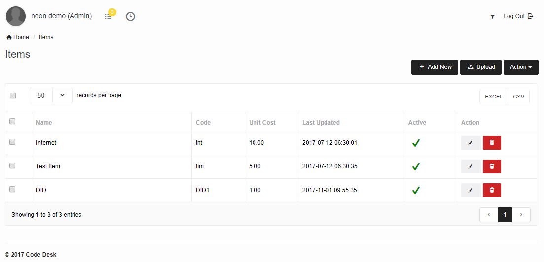Export the table via EXCEL button
The image size is (544, 262).
(x=493, y=97)
